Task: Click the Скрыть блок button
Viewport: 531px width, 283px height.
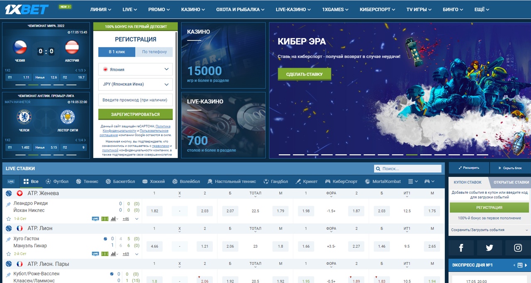Action: pyautogui.click(x=510, y=168)
